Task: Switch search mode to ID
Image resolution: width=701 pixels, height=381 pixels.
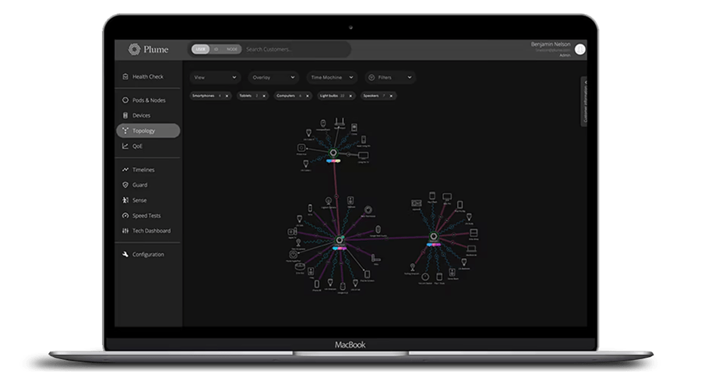Action: click(217, 49)
